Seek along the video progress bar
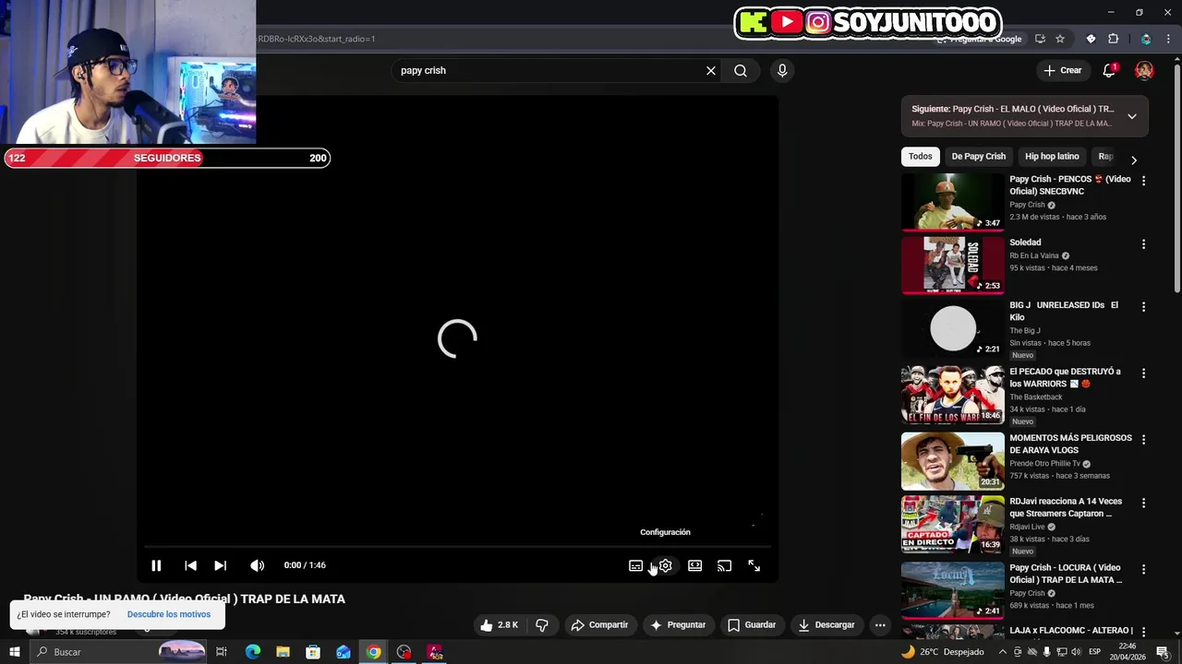 (457, 547)
